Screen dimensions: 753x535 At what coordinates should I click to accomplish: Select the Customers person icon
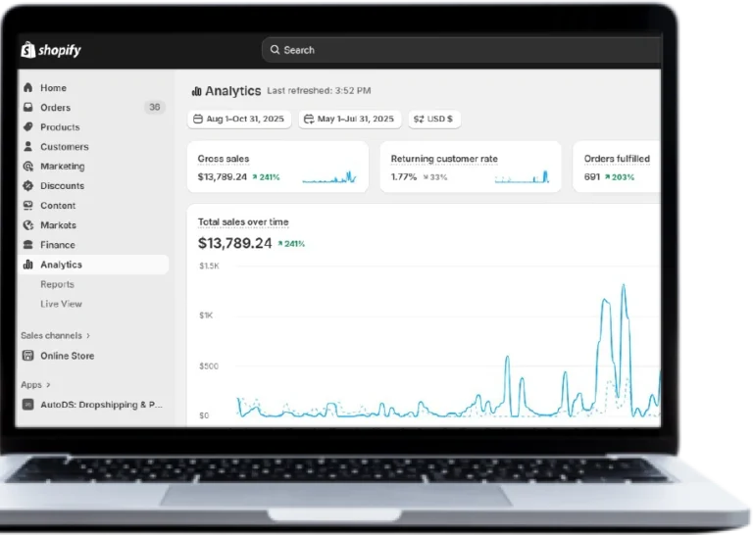pyautogui.click(x=28, y=147)
